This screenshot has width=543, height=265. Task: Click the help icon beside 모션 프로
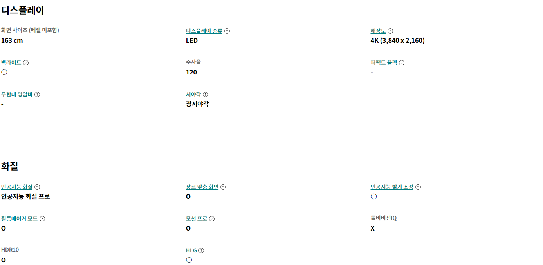[x=212, y=219]
